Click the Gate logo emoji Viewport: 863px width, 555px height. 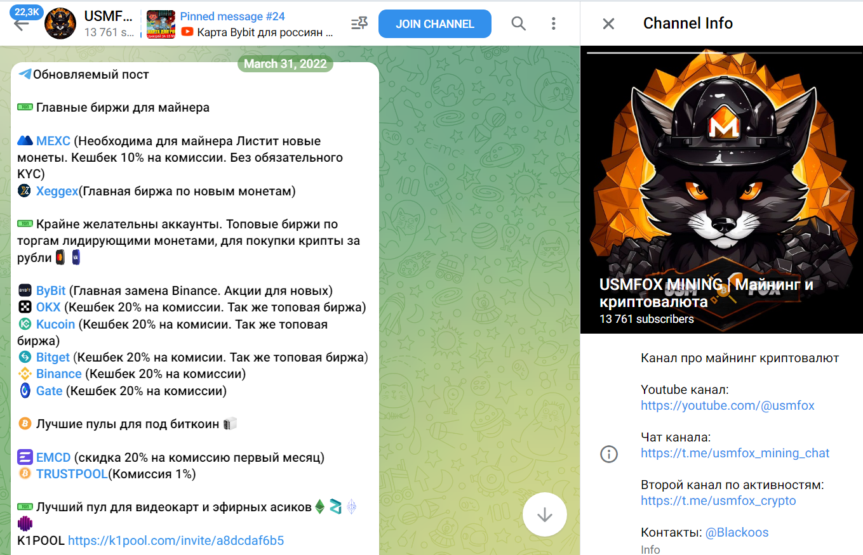point(25,391)
